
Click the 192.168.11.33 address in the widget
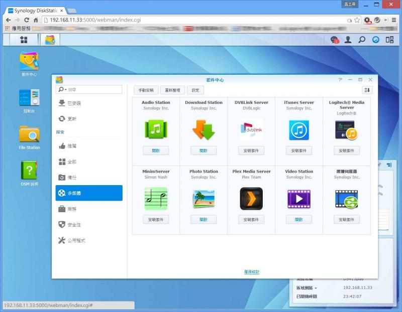click(x=358, y=288)
